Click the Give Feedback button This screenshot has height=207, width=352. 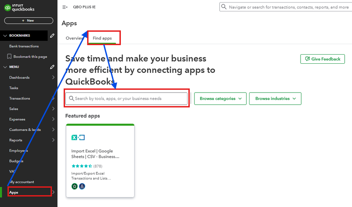coord(323,59)
